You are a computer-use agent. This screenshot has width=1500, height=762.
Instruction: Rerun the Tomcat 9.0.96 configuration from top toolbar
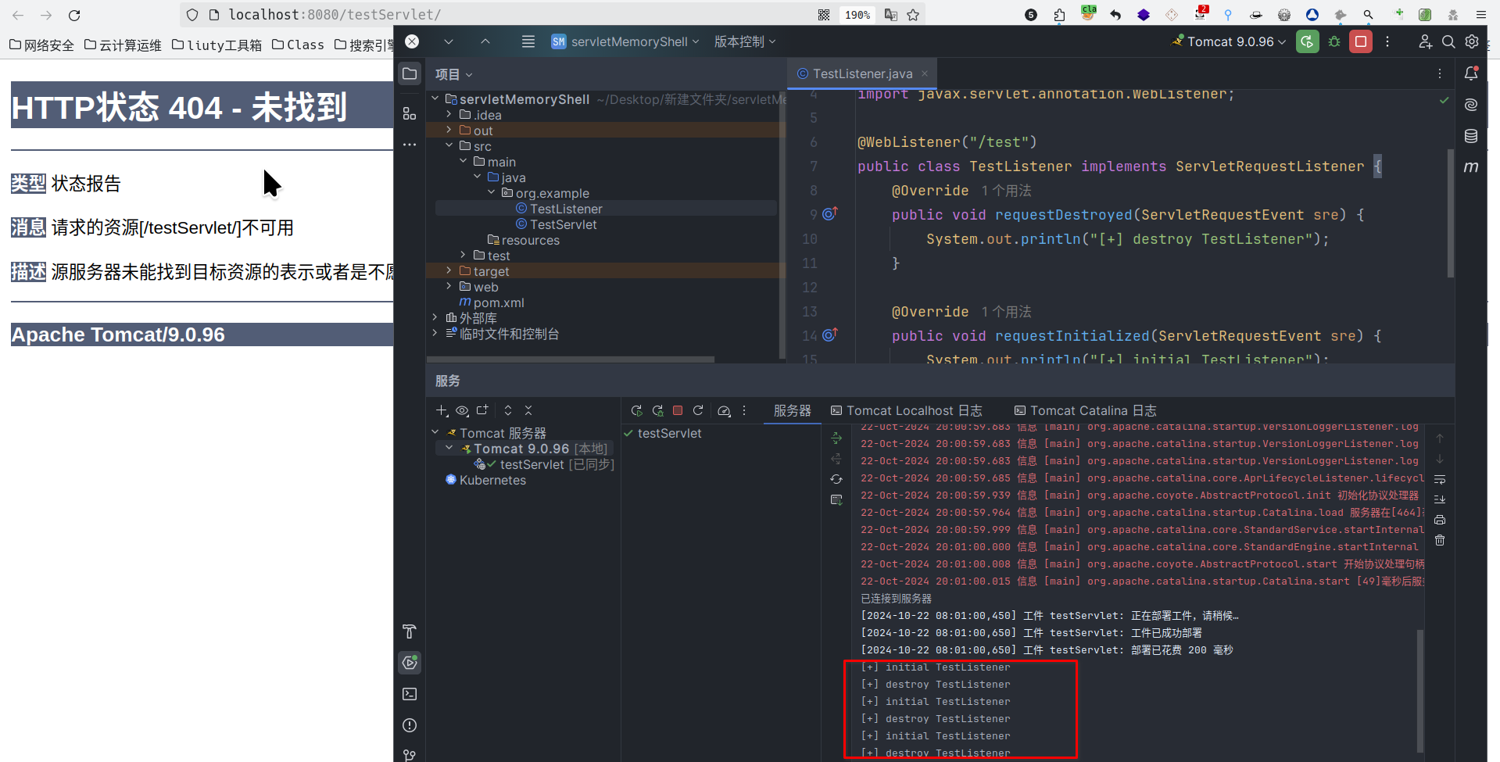1307,41
